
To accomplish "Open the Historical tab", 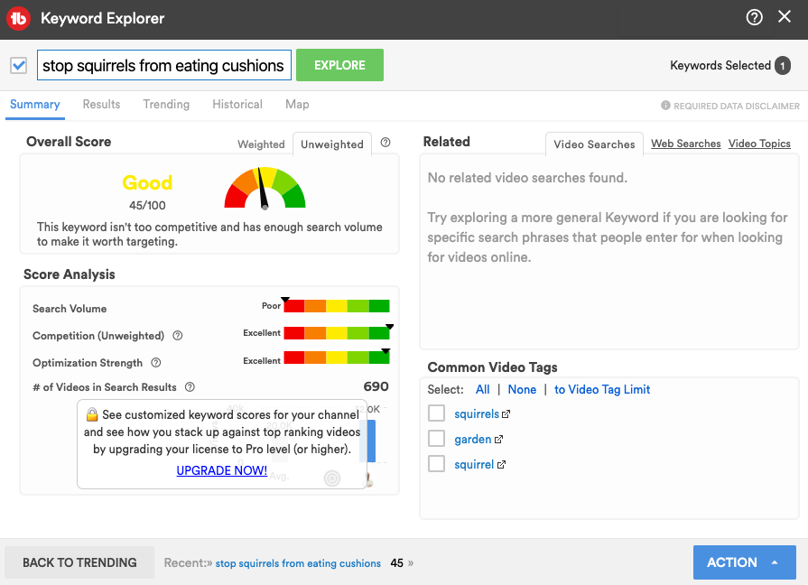I will tap(237, 105).
